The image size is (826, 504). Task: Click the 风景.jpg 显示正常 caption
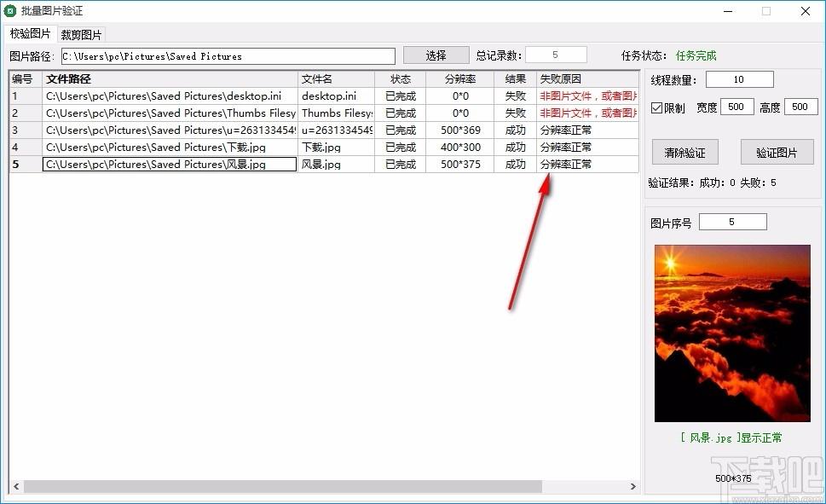(731, 437)
